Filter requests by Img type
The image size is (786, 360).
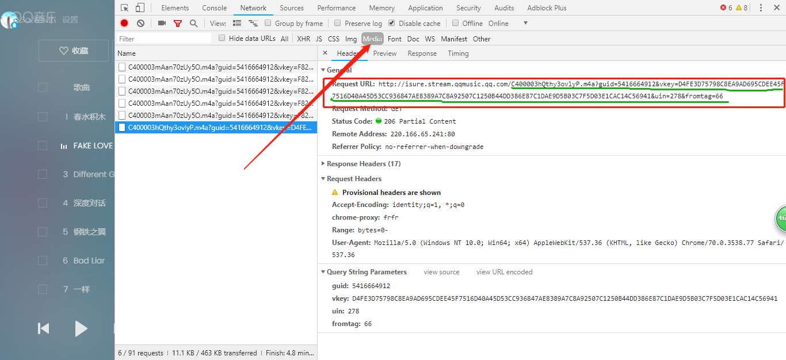click(x=351, y=39)
